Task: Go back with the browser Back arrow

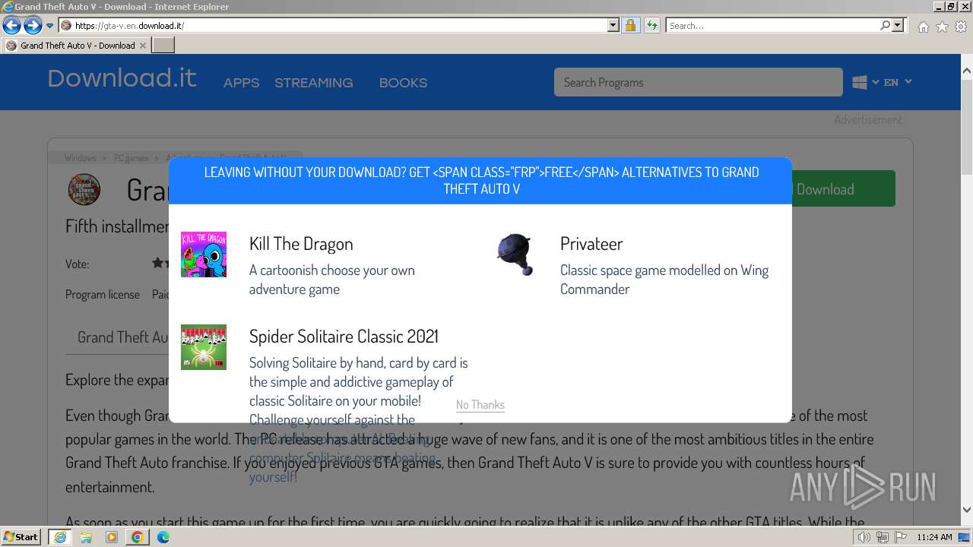Action: [x=11, y=26]
